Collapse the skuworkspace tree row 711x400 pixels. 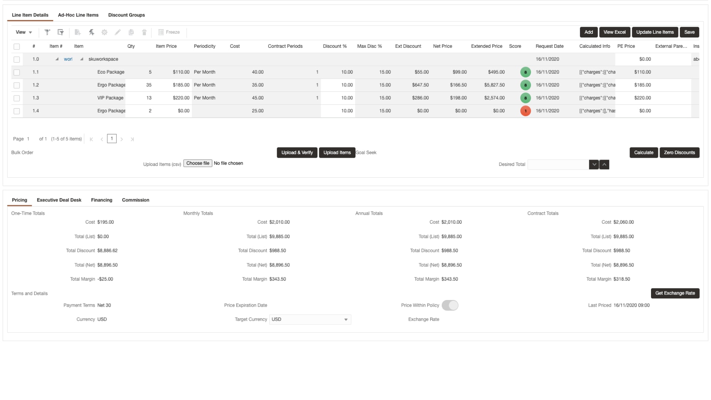[x=81, y=59]
